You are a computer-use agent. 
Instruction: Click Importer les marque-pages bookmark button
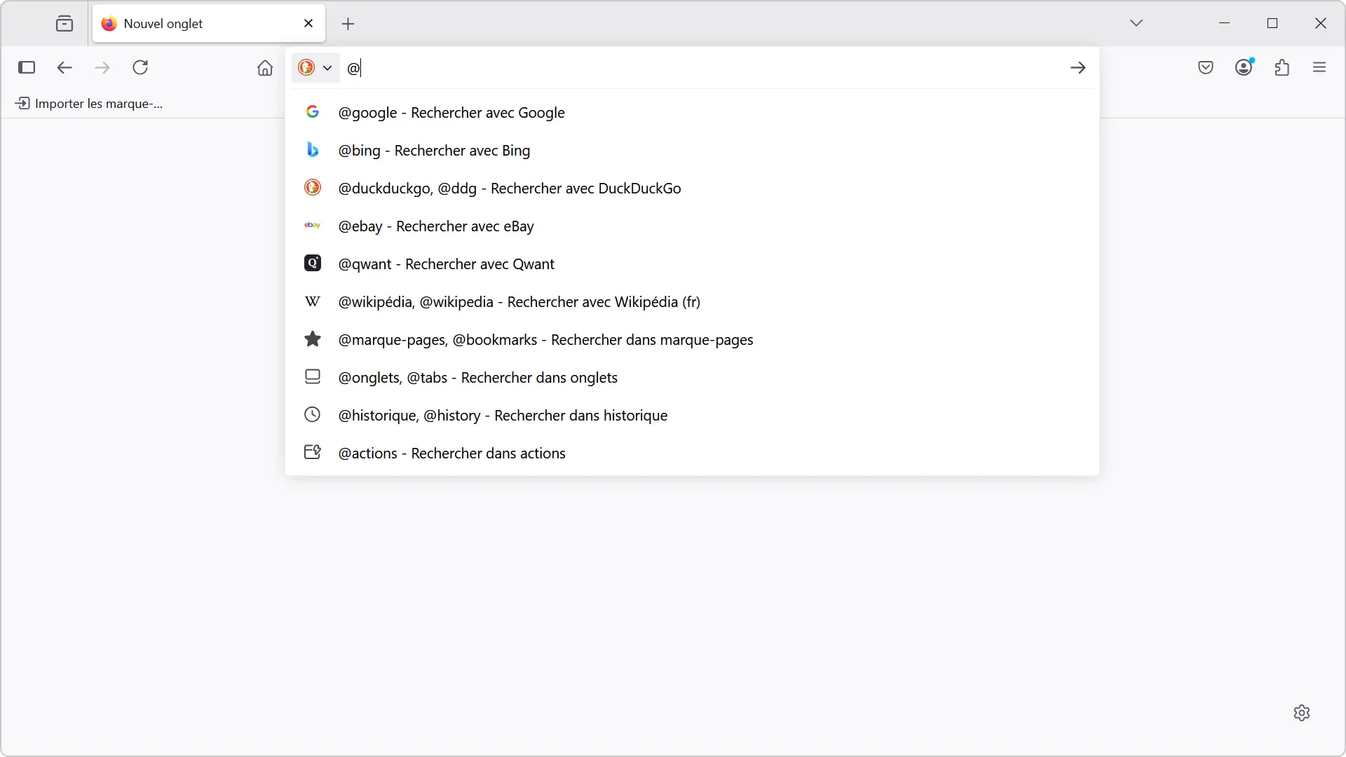point(89,104)
